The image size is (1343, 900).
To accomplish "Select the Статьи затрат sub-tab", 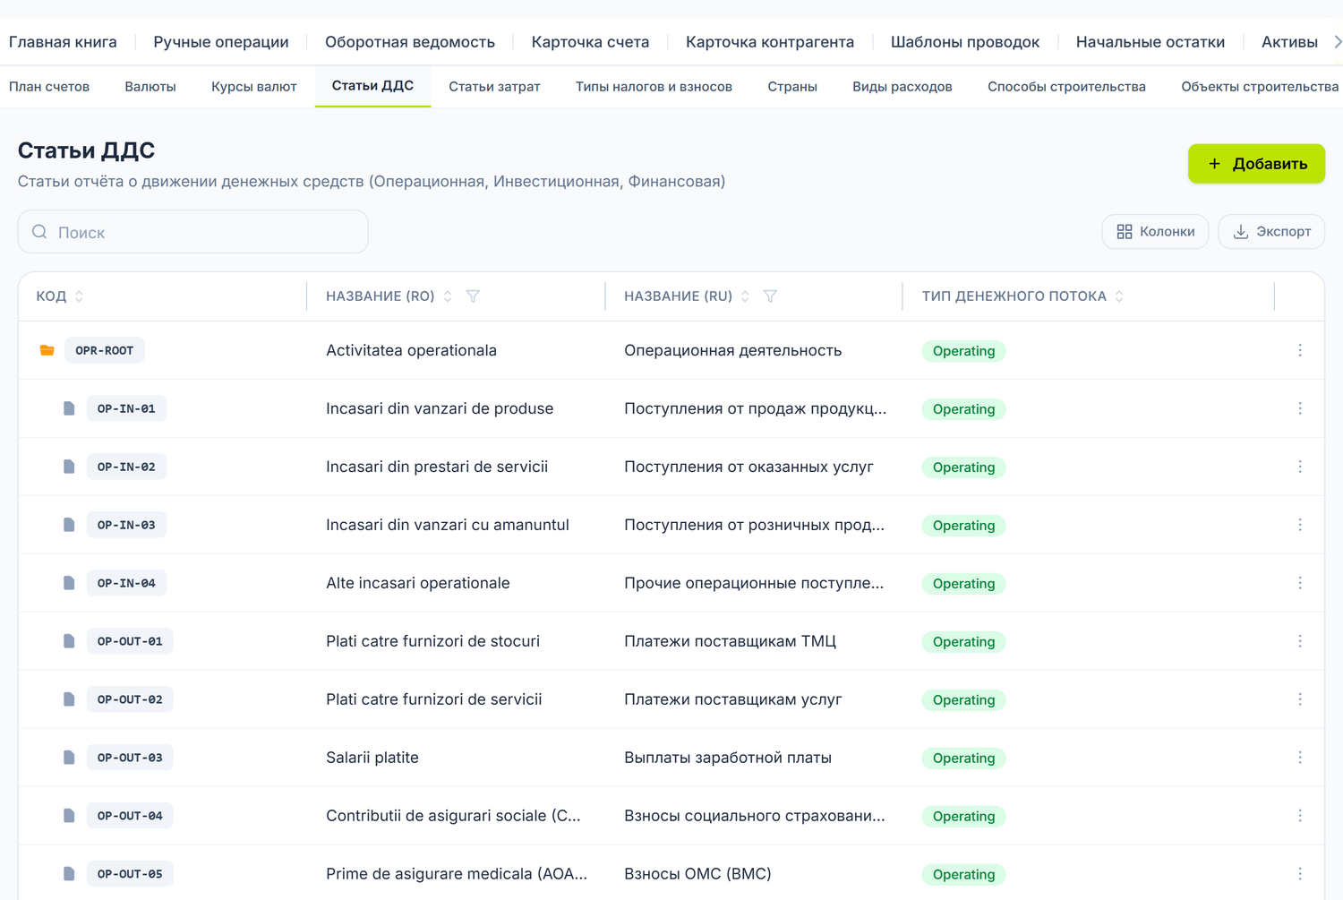I will pyautogui.click(x=494, y=87).
